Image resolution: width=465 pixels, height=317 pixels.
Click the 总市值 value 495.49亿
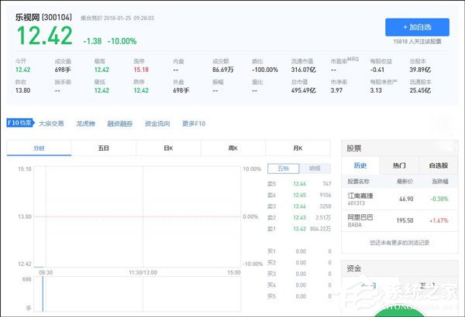[303, 90]
